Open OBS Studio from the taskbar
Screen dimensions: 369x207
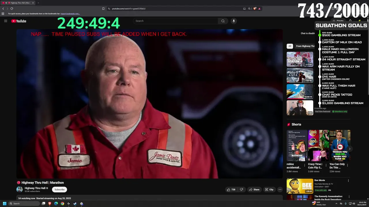tap(82, 204)
